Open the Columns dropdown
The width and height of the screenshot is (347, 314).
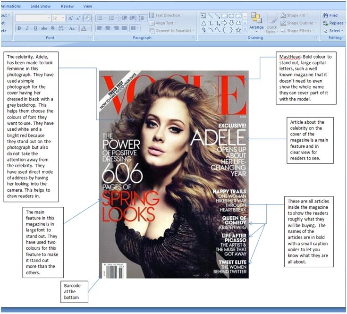click(135, 28)
